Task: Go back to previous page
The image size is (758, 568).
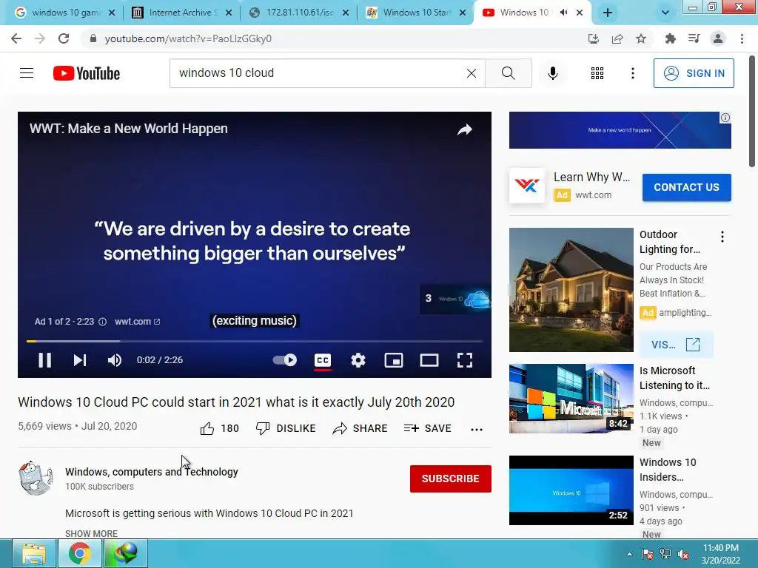Action: 16,38
